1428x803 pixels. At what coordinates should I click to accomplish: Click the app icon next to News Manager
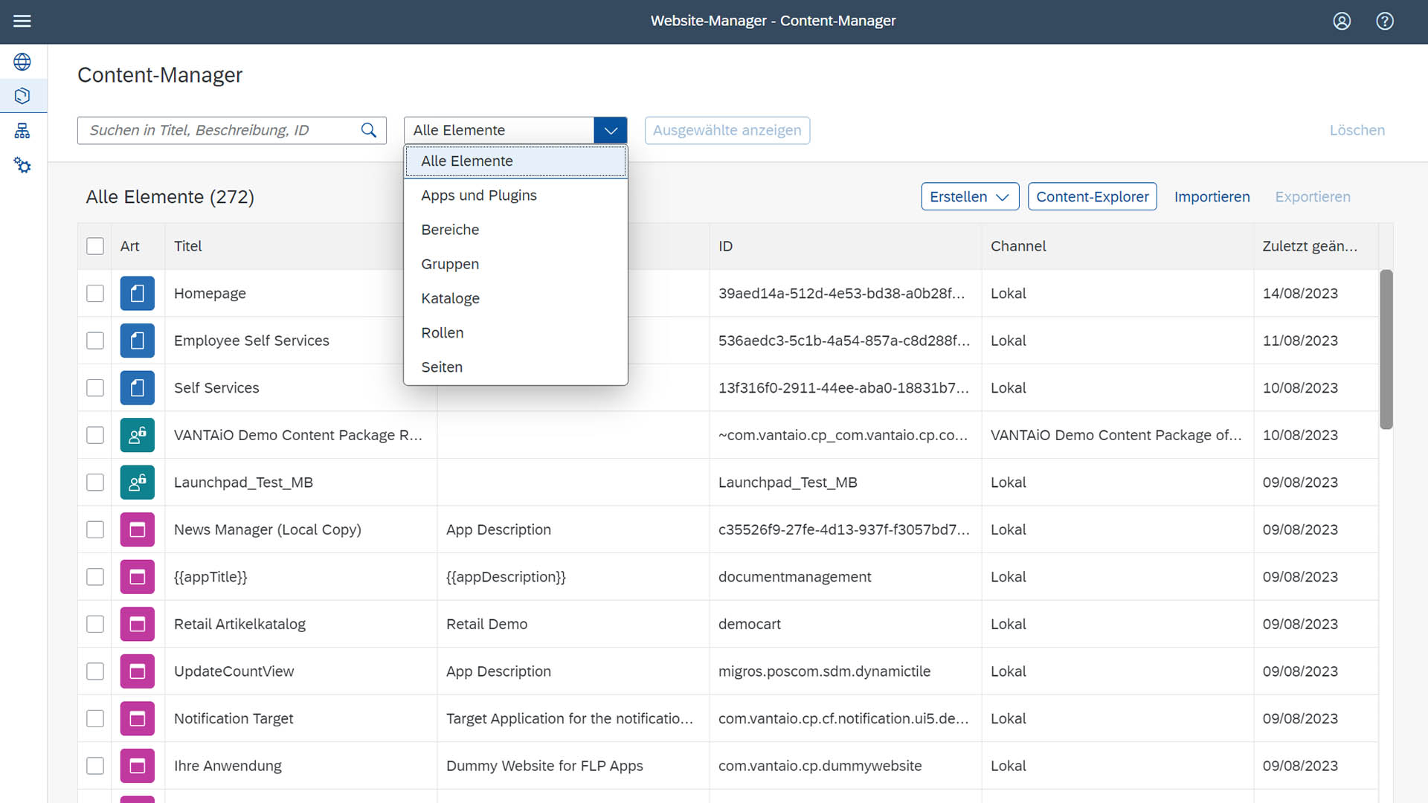point(137,529)
